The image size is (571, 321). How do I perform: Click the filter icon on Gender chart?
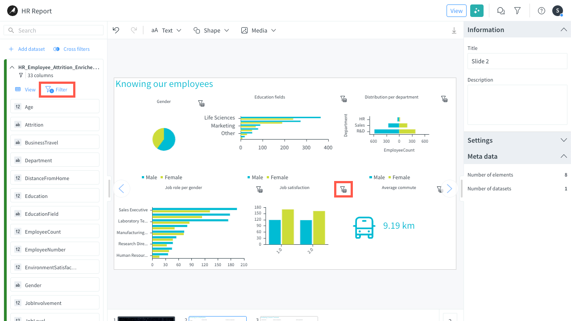[201, 103]
